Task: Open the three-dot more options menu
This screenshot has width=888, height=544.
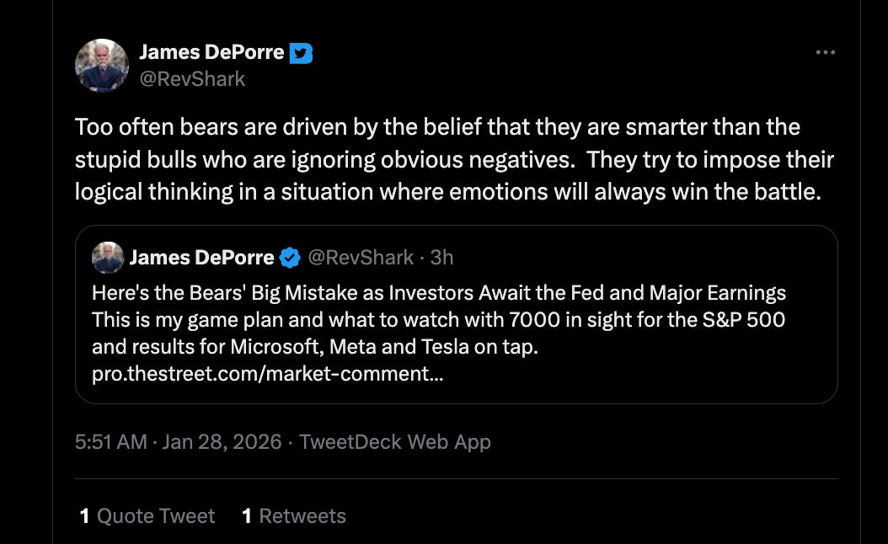Action: 825,52
